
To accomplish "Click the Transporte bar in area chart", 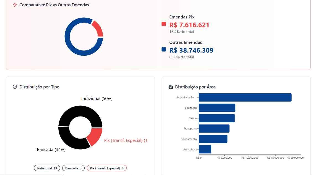I will (x=214, y=129).
